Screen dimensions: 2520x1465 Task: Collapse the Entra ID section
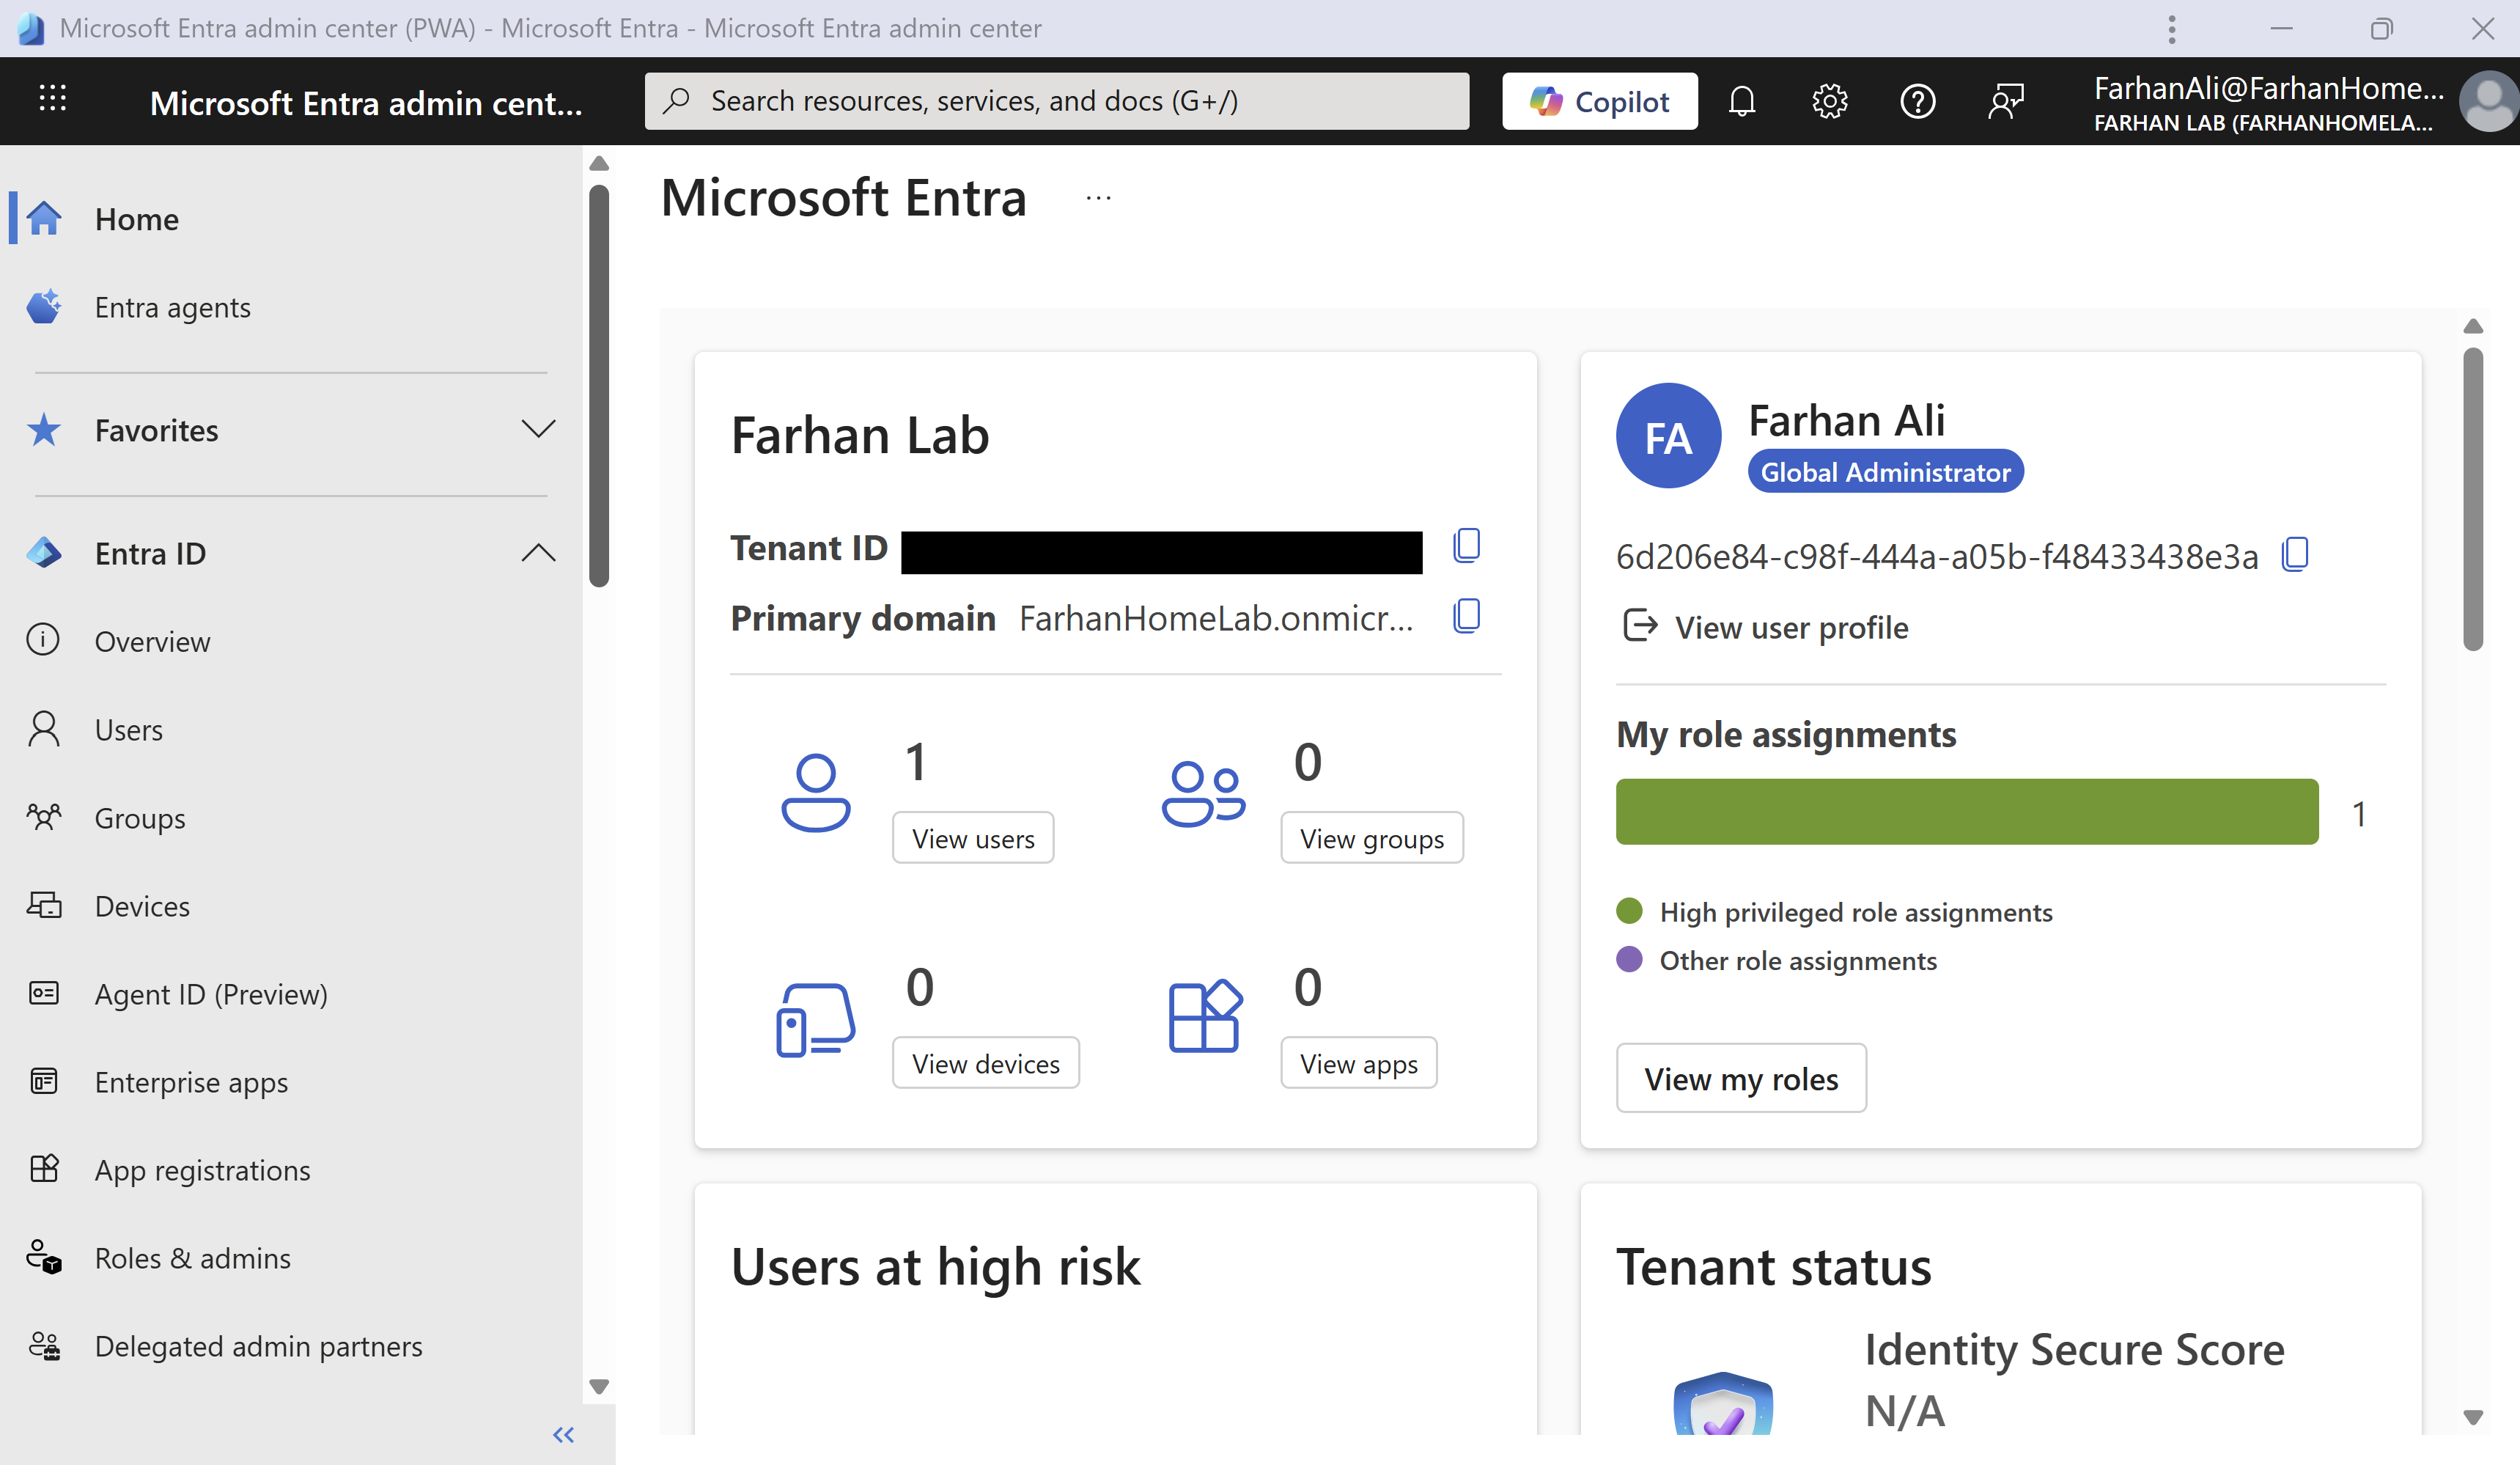tap(538, 553)
